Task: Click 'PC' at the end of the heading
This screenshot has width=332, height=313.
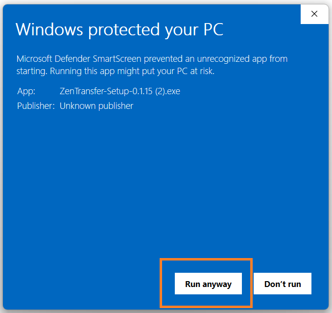Action: point(211,29)
